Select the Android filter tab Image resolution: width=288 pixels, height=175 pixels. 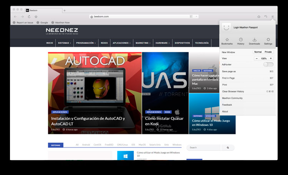click(86, 145)
